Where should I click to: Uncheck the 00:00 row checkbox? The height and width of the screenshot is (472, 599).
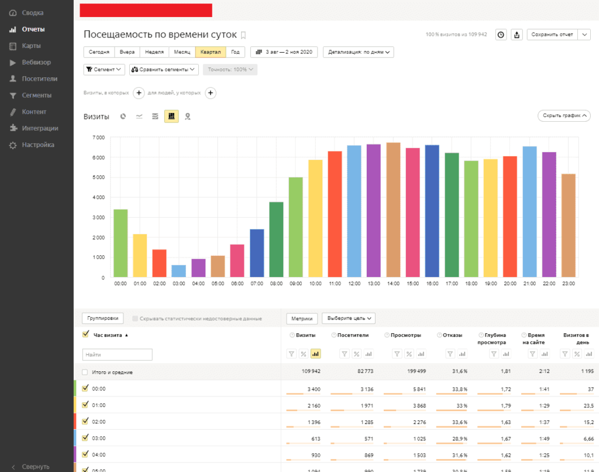(85, 388)
